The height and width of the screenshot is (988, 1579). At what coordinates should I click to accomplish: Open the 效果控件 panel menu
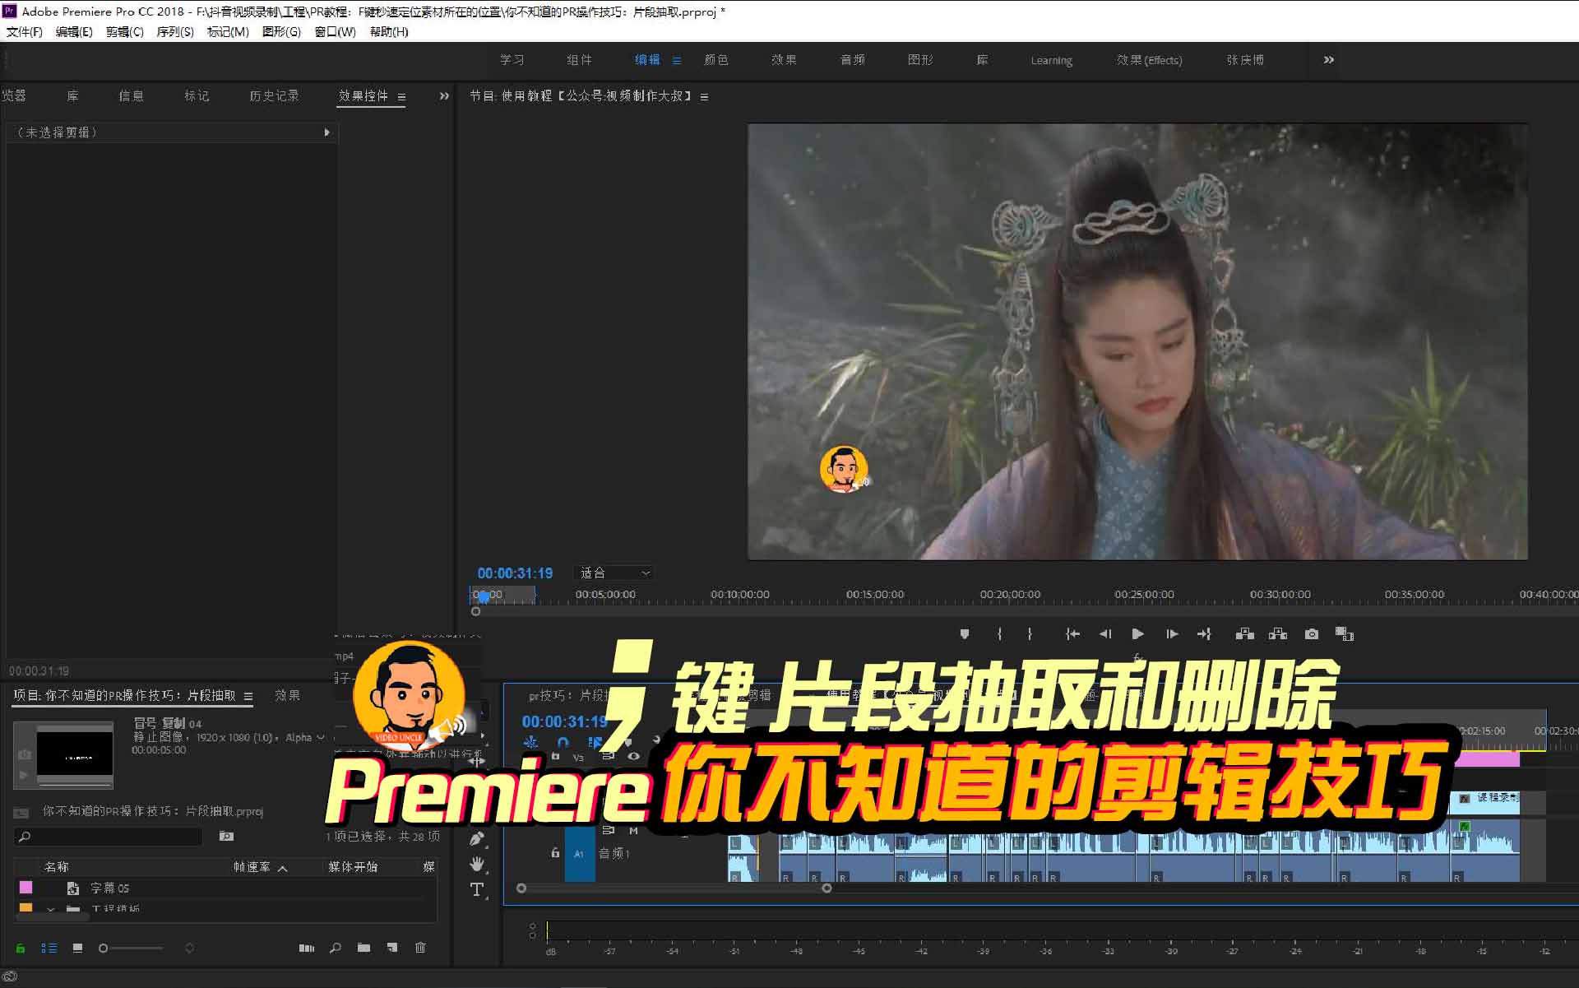click(x=401, y=96)
